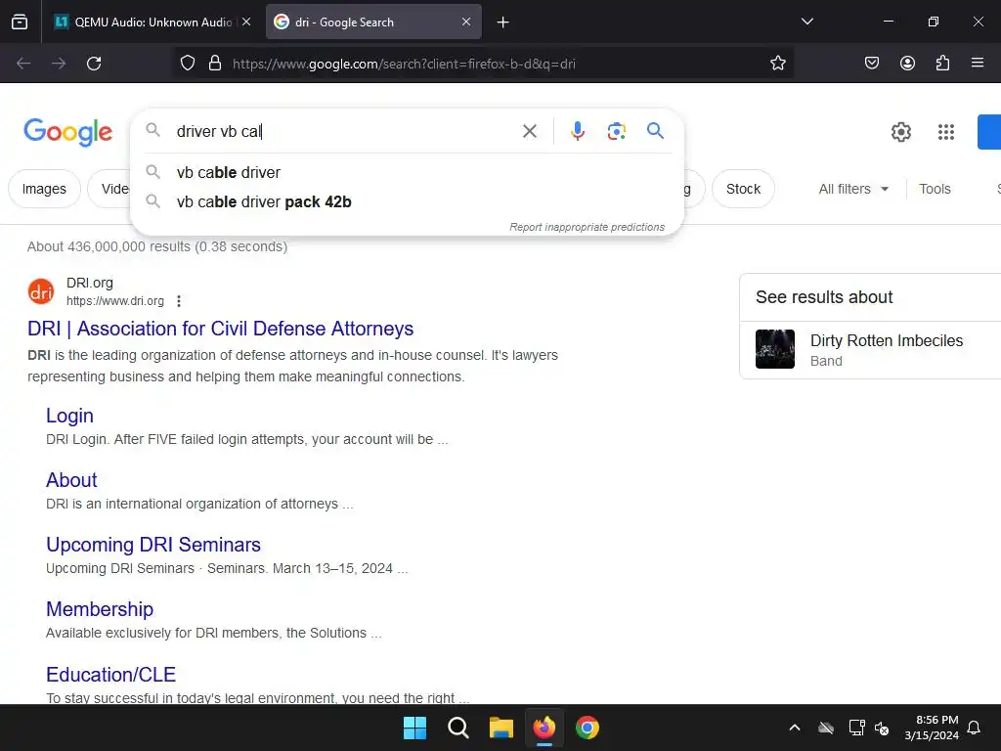The width and height of the screenshot is (1001, 751).
Task: Open the Google apps grid
Action: (946, 132)
